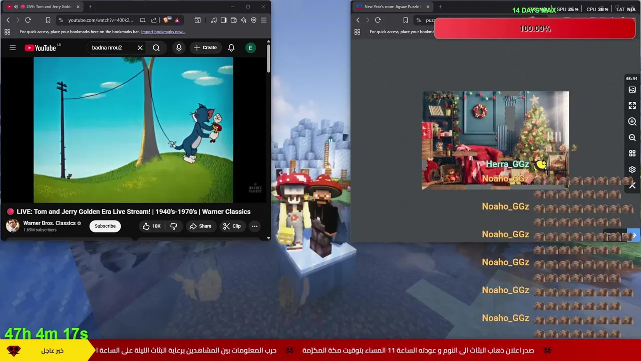Open the browser hamburger menu in YouTube window
Image resolution: width=641 pixels, height=361 pixels.
[263, 20]
